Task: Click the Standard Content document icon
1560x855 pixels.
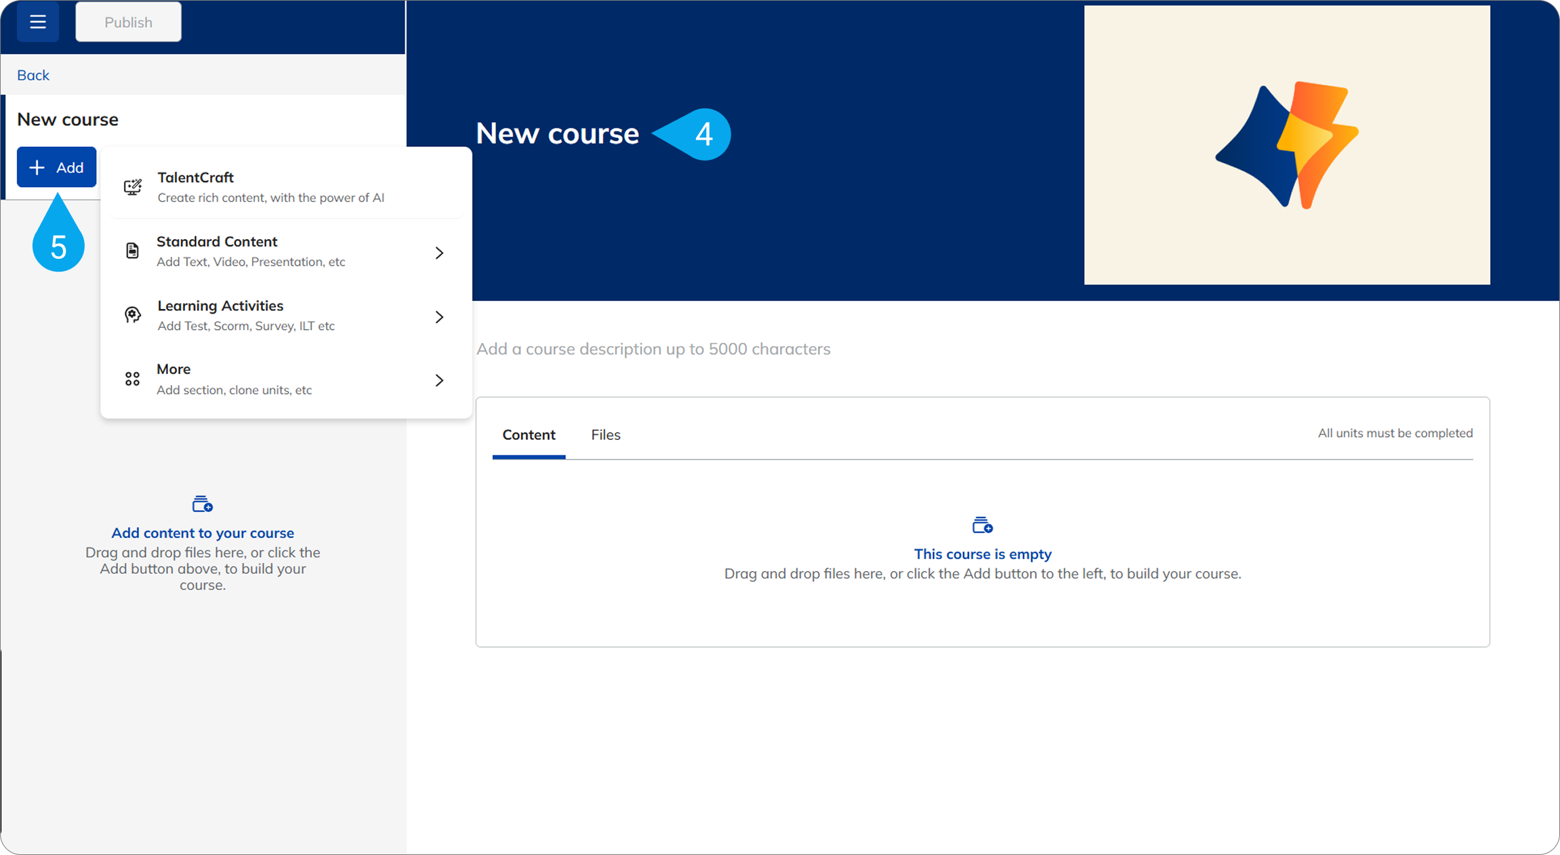Action: (132, 251)
